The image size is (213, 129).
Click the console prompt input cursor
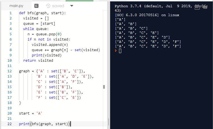[x=120, y=51]
